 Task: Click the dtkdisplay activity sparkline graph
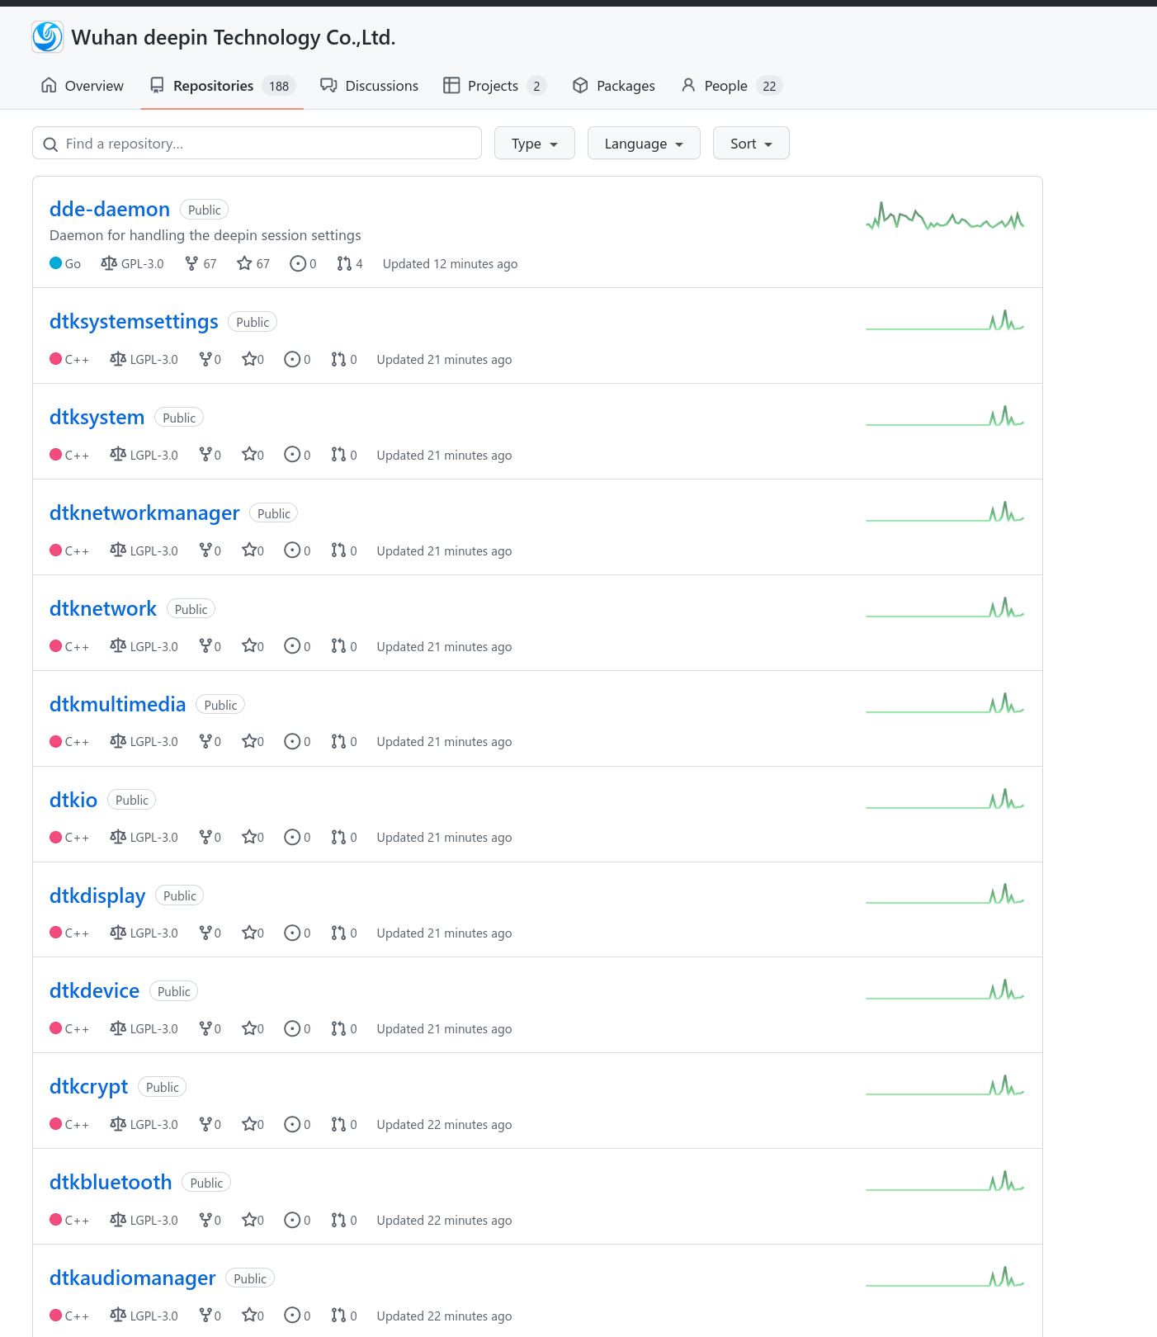945,895
